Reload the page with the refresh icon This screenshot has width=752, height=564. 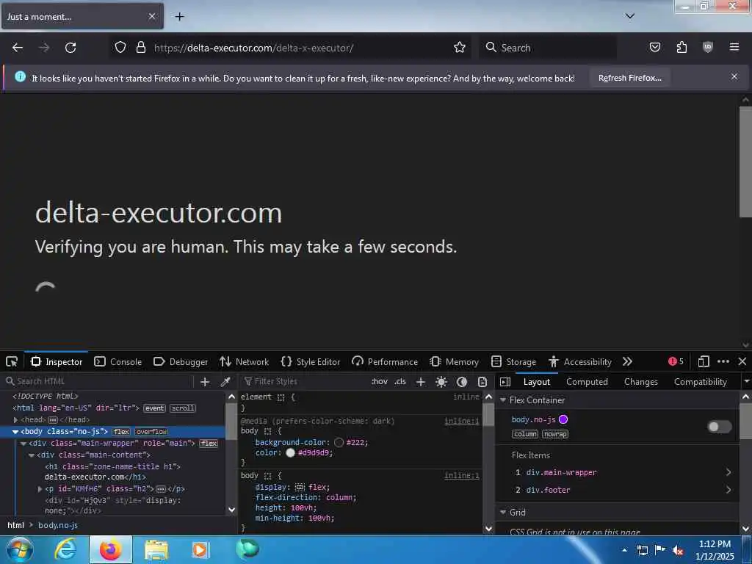click(70, 48)
